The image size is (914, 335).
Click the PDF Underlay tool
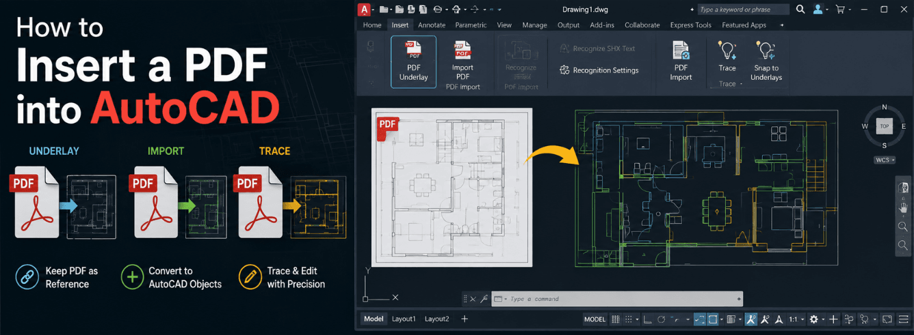[413, 61]
